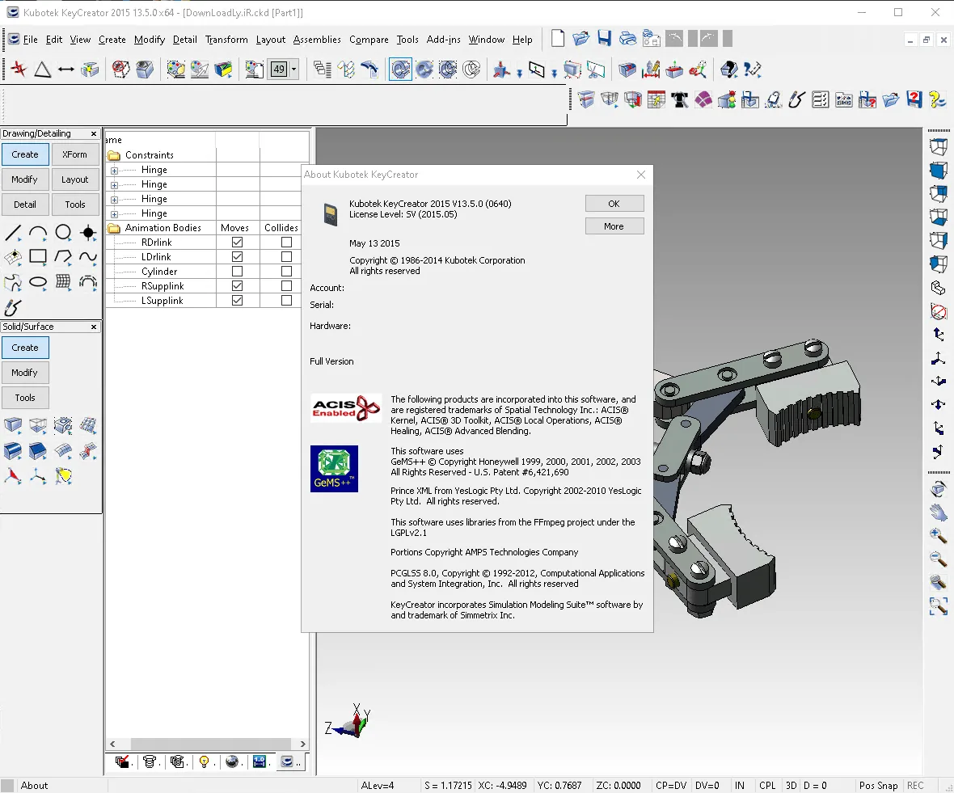Check Moves for Cylinder
954x793 pixels.
tap(237, 272)
